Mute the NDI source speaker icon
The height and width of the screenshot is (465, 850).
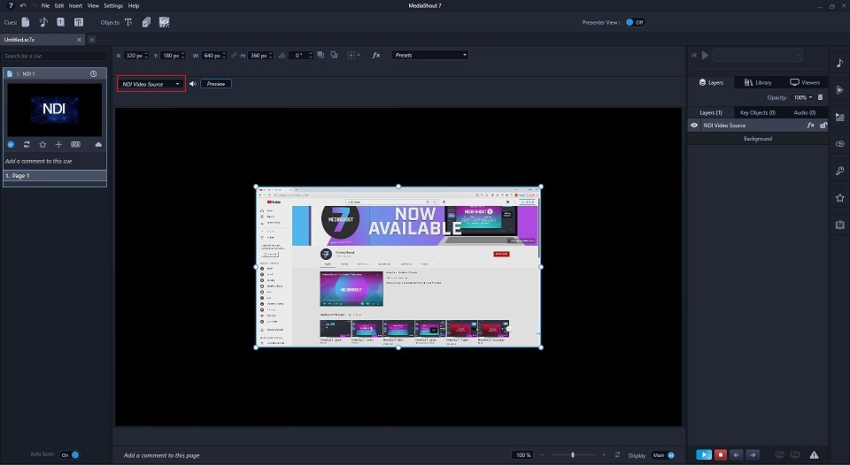[192, 84]
